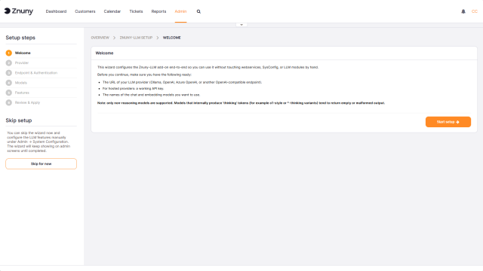Click the Znuny logo
Image resolution: width=483 pixels, height=271 pixels.
19,11
